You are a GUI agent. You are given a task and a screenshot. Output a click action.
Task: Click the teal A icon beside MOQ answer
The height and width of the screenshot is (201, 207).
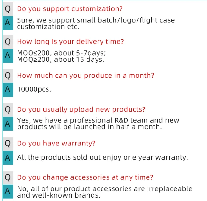[8, 56]
